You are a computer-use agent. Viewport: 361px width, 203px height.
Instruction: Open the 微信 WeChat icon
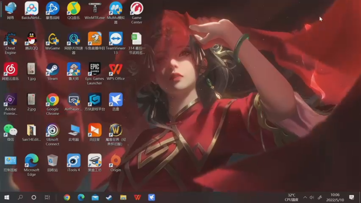[x=10, y=132]
